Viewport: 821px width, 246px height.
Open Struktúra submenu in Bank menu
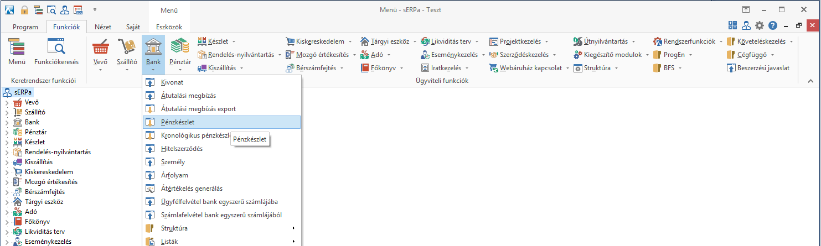click(221, 228)
